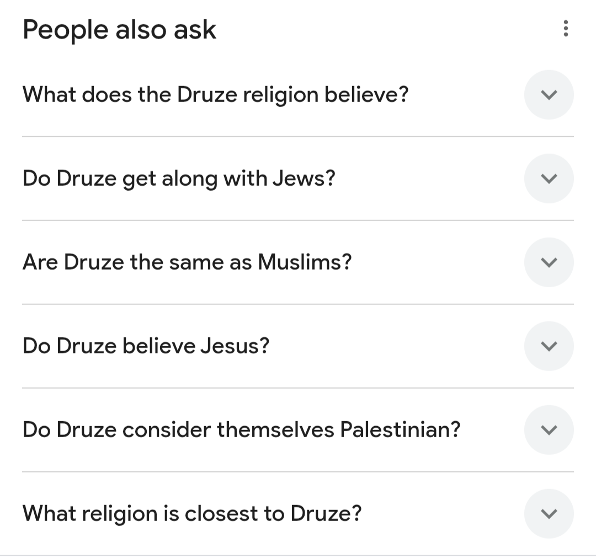Expand chevron for 'Do Druze consider themselves Palestinian?'
This screenshot has height=559, width=596.
click(x=549, y=430)
